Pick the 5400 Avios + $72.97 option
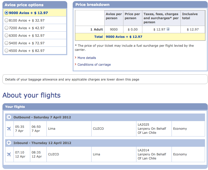This screenshot has height=170, width=208. [x=6, y=43]
